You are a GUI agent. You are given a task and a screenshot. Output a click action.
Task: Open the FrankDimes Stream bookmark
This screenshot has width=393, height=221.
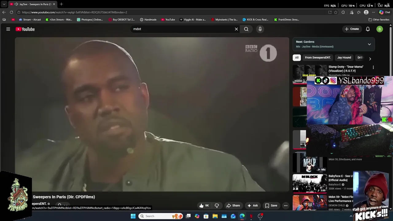click(286, 20)
